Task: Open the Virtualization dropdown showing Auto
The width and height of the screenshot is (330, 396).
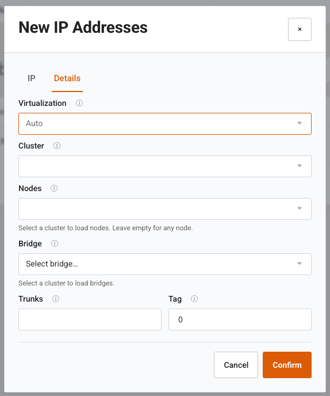Action: (x=165, y=124)
